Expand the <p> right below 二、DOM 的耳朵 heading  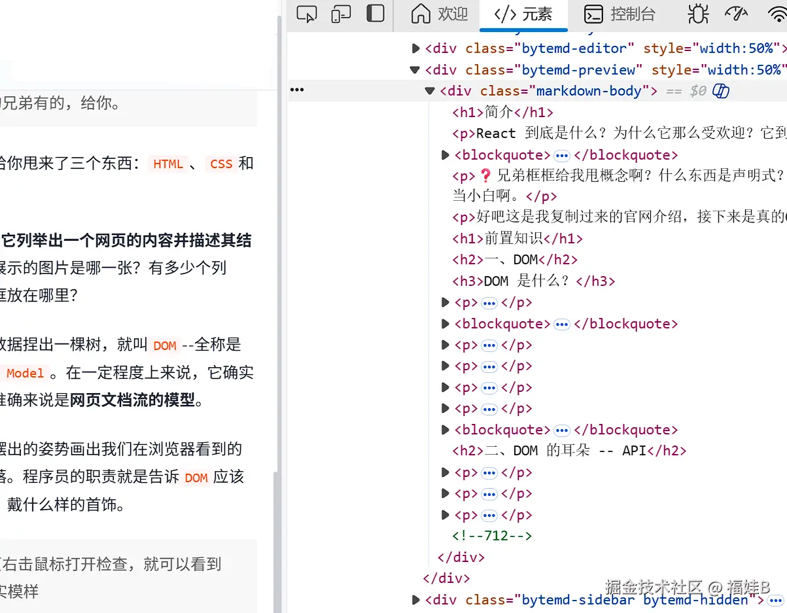point(446,472)
